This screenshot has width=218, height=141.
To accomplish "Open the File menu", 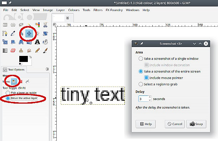I will pyautogui.click(x=6, y=10).
